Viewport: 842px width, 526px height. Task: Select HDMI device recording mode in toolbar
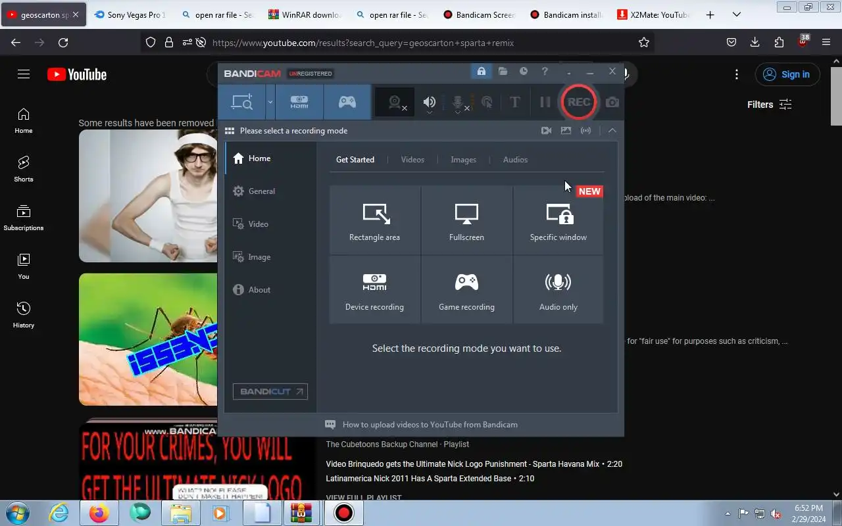(x=299, y=102)
